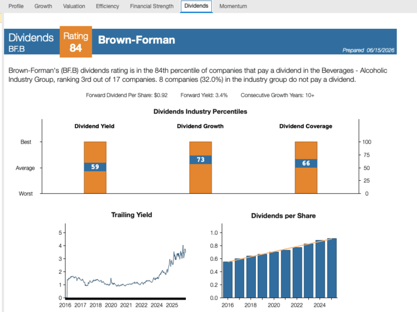
Task: Click Consecutive Growth Years: 10+
Action: pyautogui.click(x=278, y=95)
